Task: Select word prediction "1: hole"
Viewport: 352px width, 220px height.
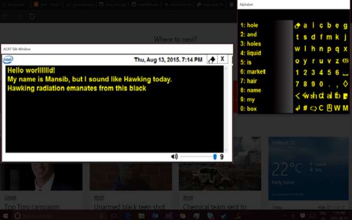Action: tap(249, 25)
